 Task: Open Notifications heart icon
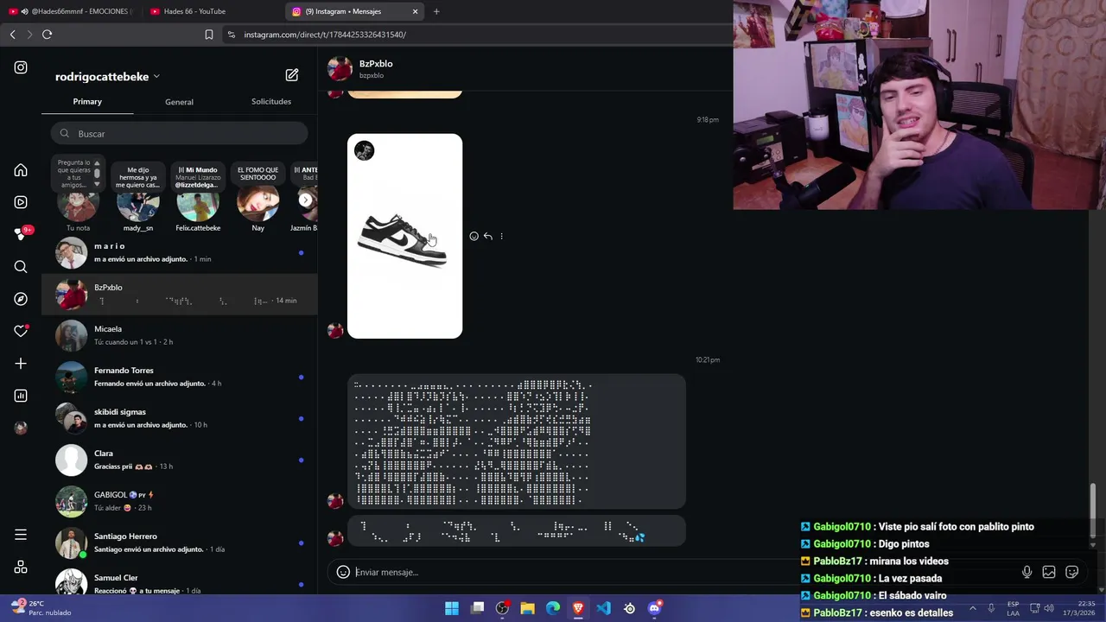coord(21,331)
